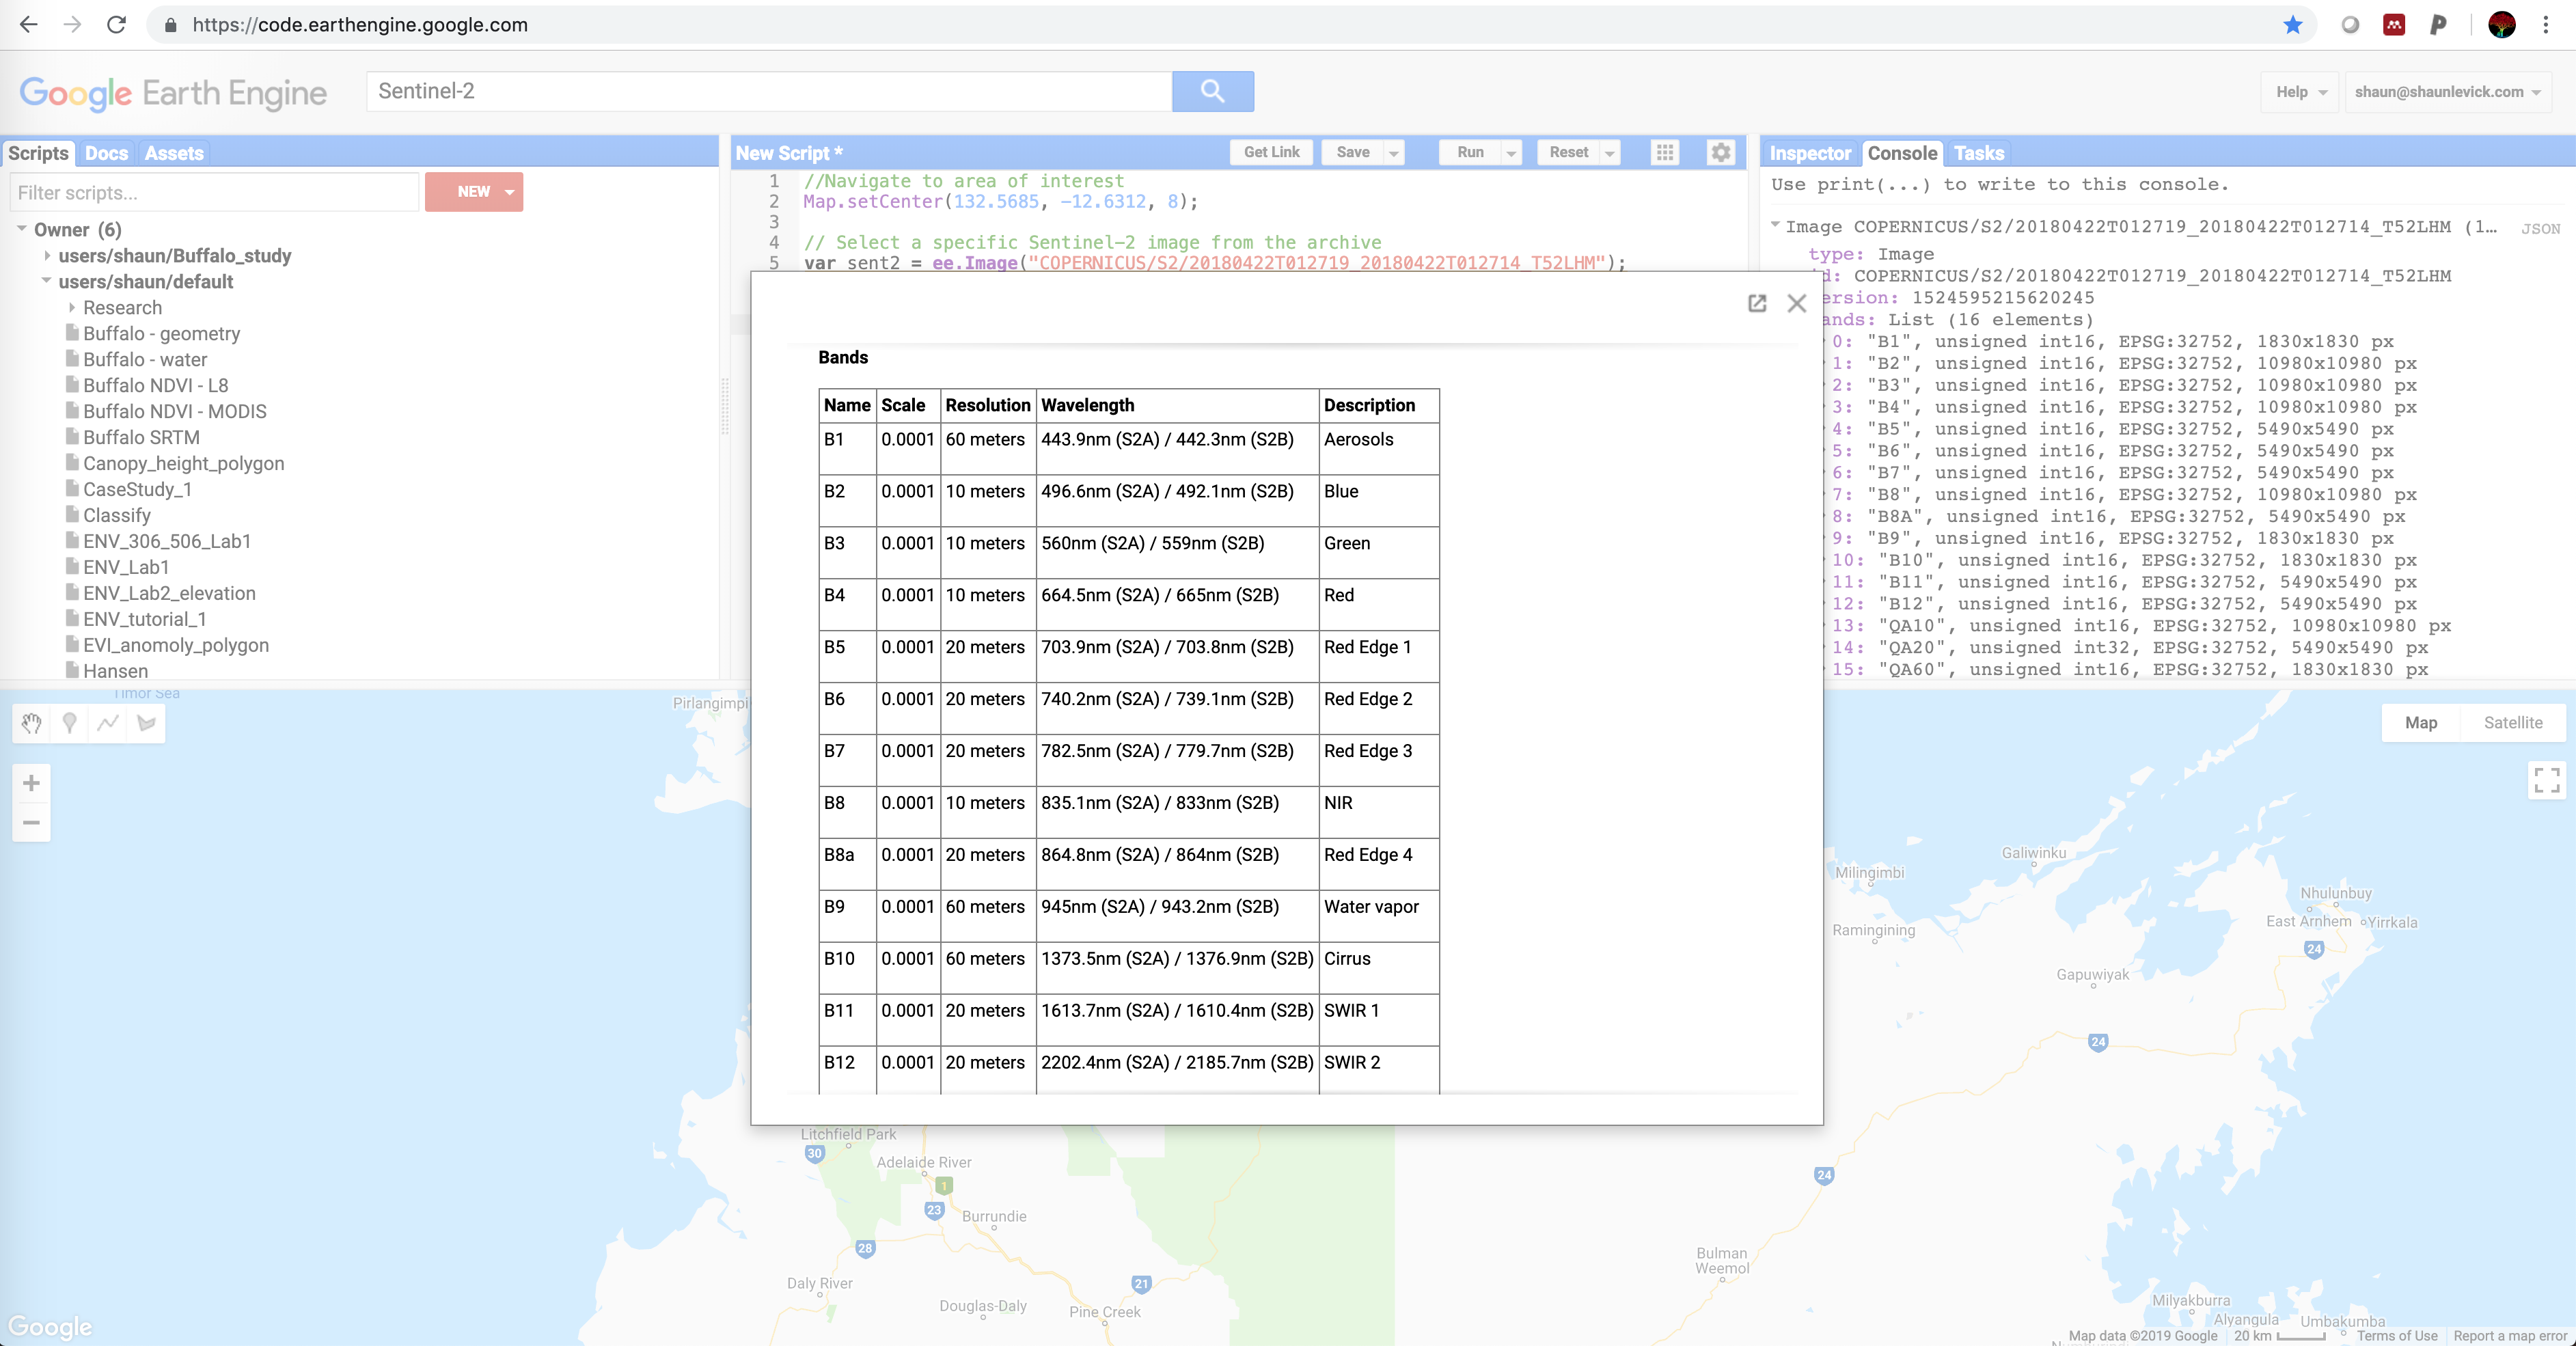
Task: Open the Save dropdown arrow
Action: pyautogui.click(x=1394, y=153)
